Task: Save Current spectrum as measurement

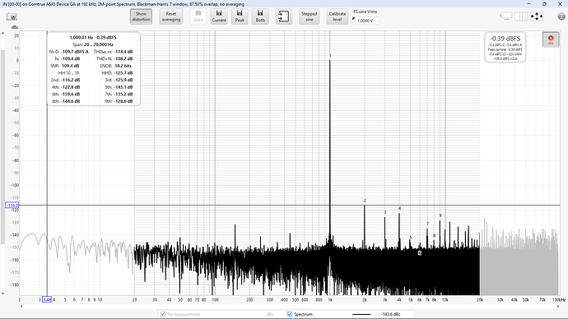Action: point(219,16)
